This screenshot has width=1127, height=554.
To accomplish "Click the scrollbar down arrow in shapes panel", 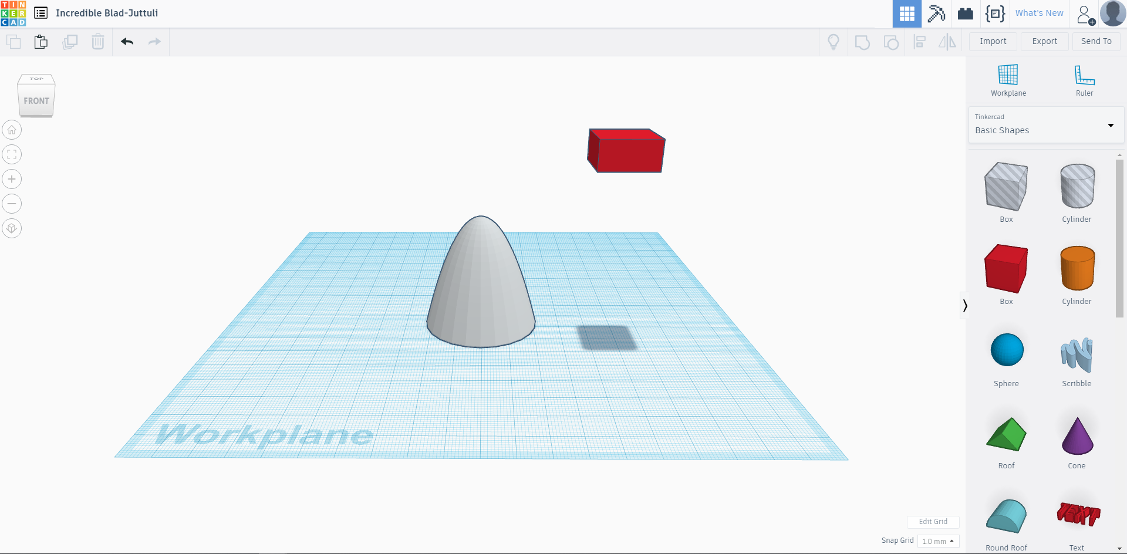I will point(1119,549).
